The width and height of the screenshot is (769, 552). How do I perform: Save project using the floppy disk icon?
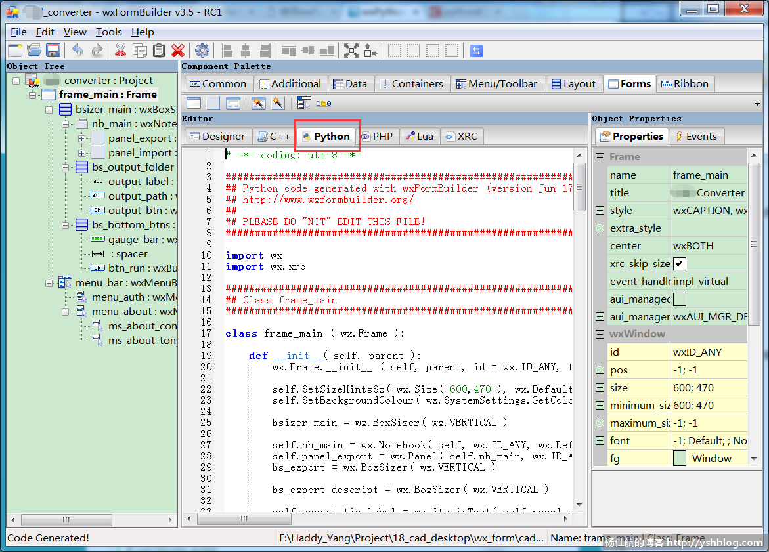coord(53,51)
